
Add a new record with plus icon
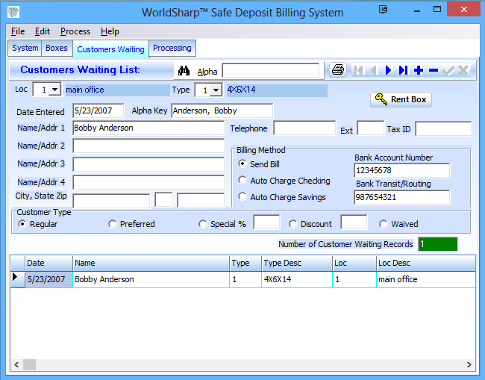pyautogui.click(x=419, y=70)
